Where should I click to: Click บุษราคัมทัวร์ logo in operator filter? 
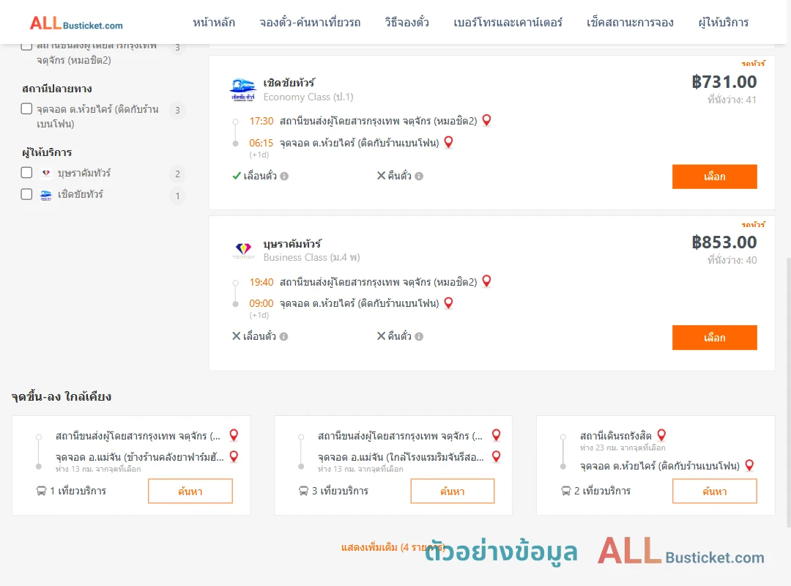point(46,173)
